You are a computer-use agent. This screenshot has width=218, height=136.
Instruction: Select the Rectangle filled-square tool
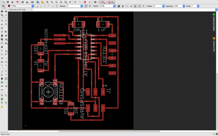2,79
